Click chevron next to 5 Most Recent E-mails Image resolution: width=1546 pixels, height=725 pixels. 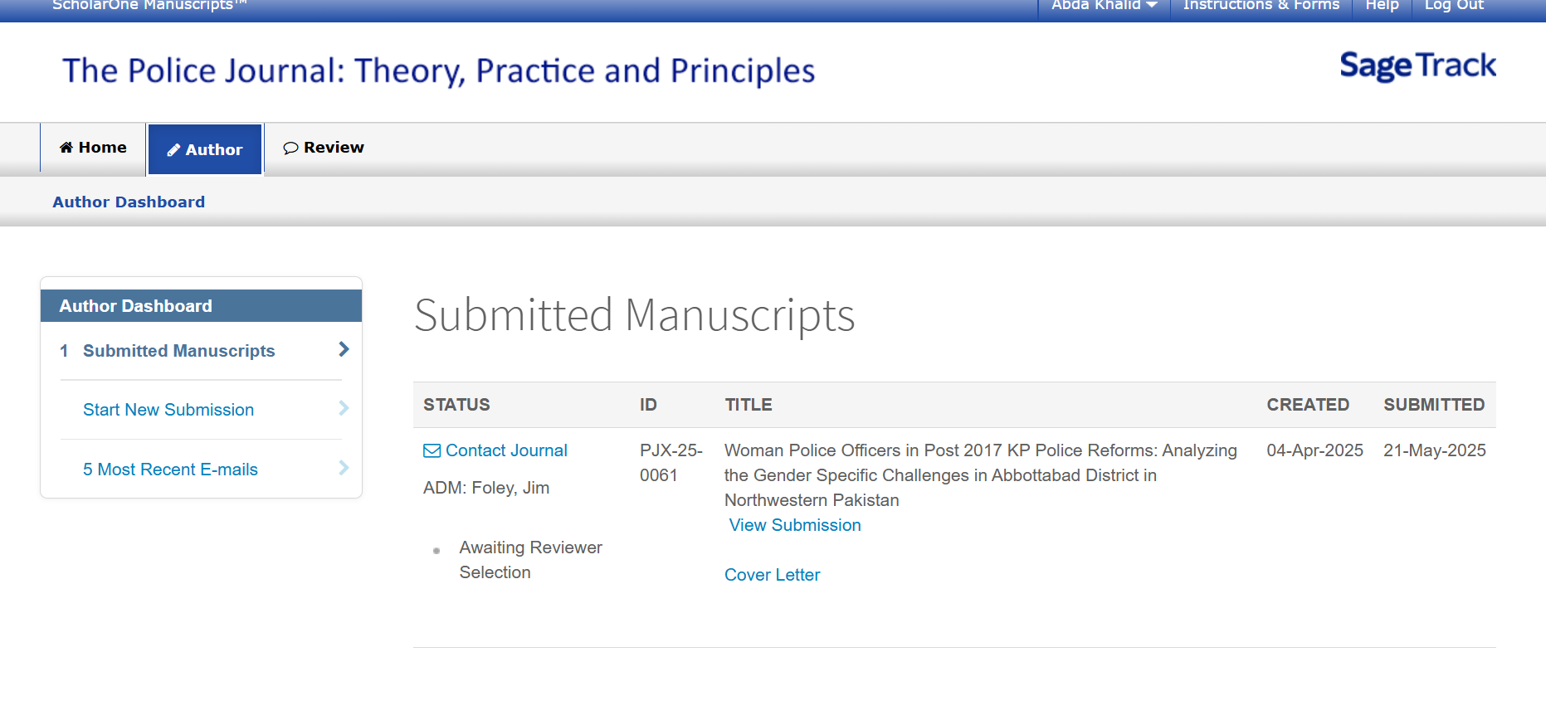[344, 468]
